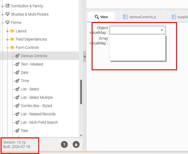Click the gear icon beside Combo Box - Styled
This screenshot has height=154, width=188.
pyautogui.click(x=17, y=106)
